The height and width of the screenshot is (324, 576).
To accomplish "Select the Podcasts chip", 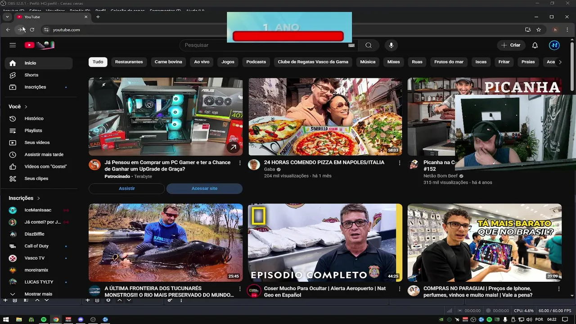I will coord(256,62).
